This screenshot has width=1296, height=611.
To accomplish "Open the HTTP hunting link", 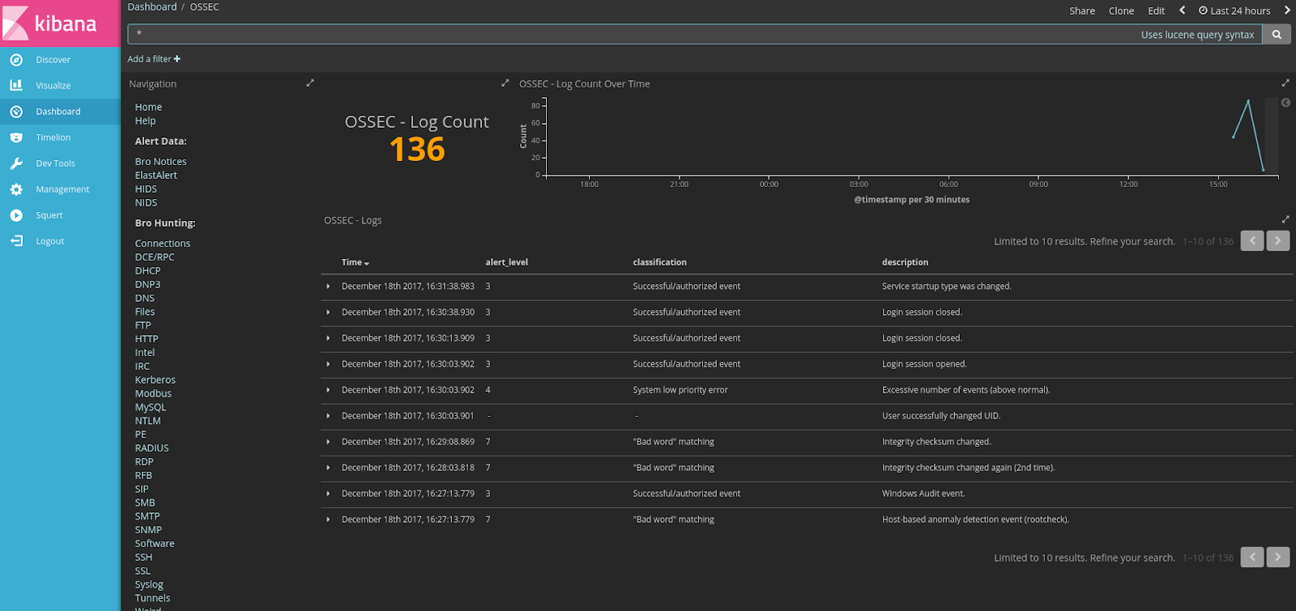I will pos(147,338).
